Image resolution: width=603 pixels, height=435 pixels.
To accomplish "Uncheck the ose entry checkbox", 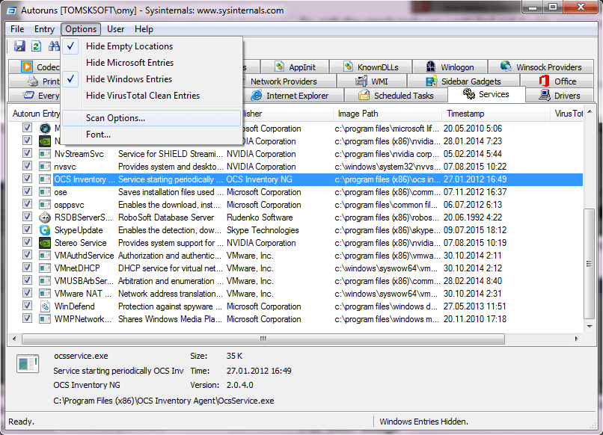I will coord(27,191).
